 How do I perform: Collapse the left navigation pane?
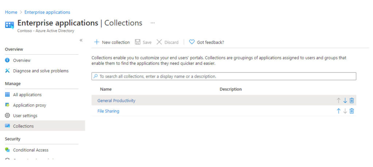[81, 40]
